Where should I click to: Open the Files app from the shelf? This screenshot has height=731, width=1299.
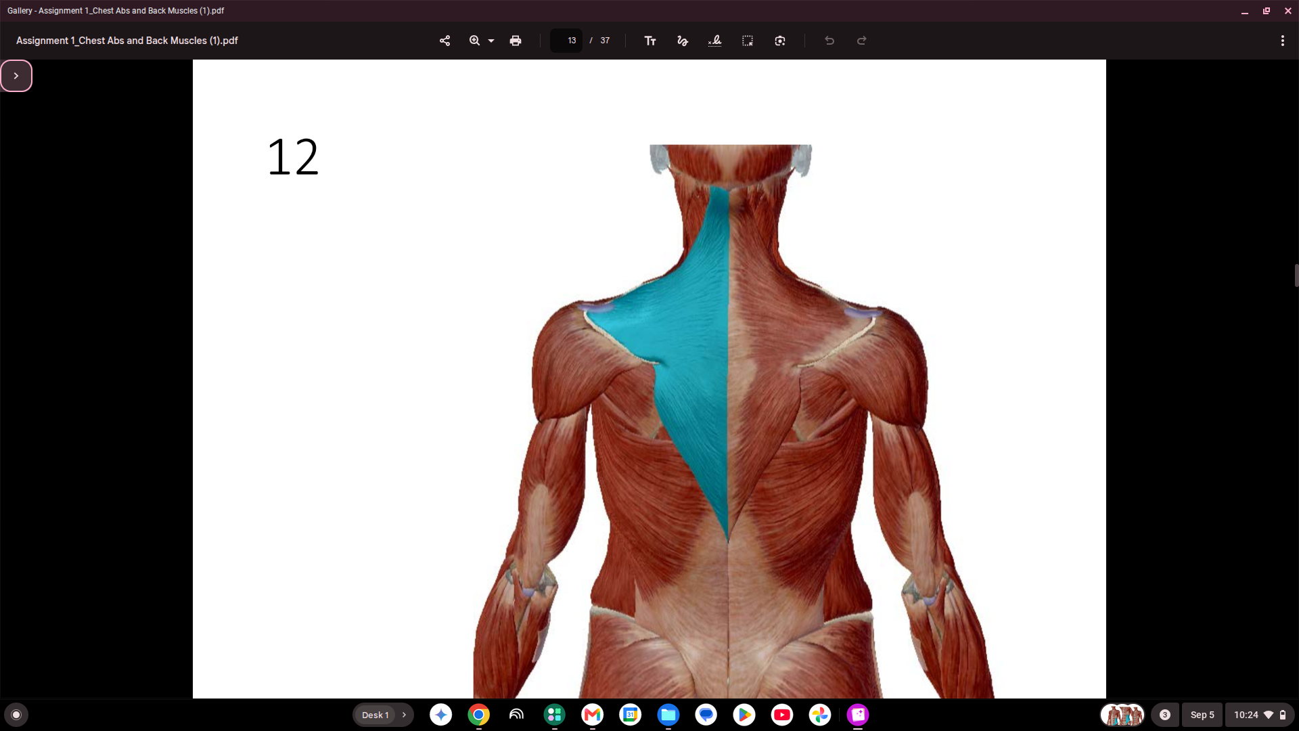click(x=668, y=715)
